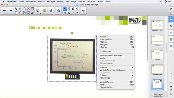
Task: Click the undo arrow in toolbar
Action: pyautogui.click(x=16, y=9)
